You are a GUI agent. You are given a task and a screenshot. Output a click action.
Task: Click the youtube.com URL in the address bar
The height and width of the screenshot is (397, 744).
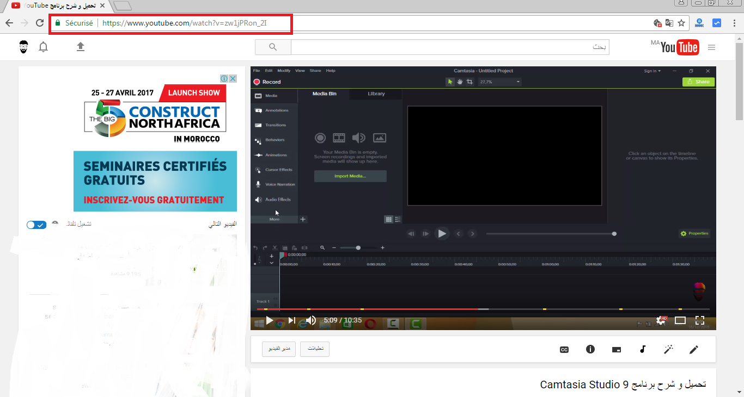click(185, 23)
